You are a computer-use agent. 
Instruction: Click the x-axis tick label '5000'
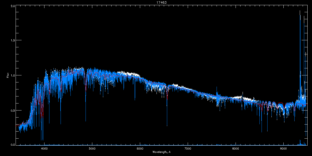coord(92,149)
